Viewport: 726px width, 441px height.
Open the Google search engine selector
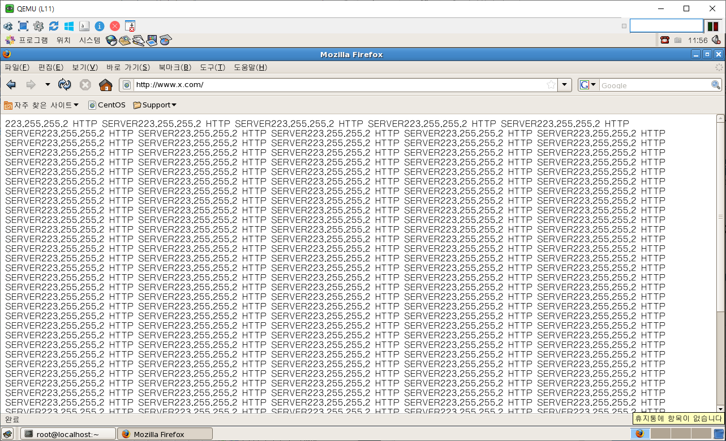(588, 85)
